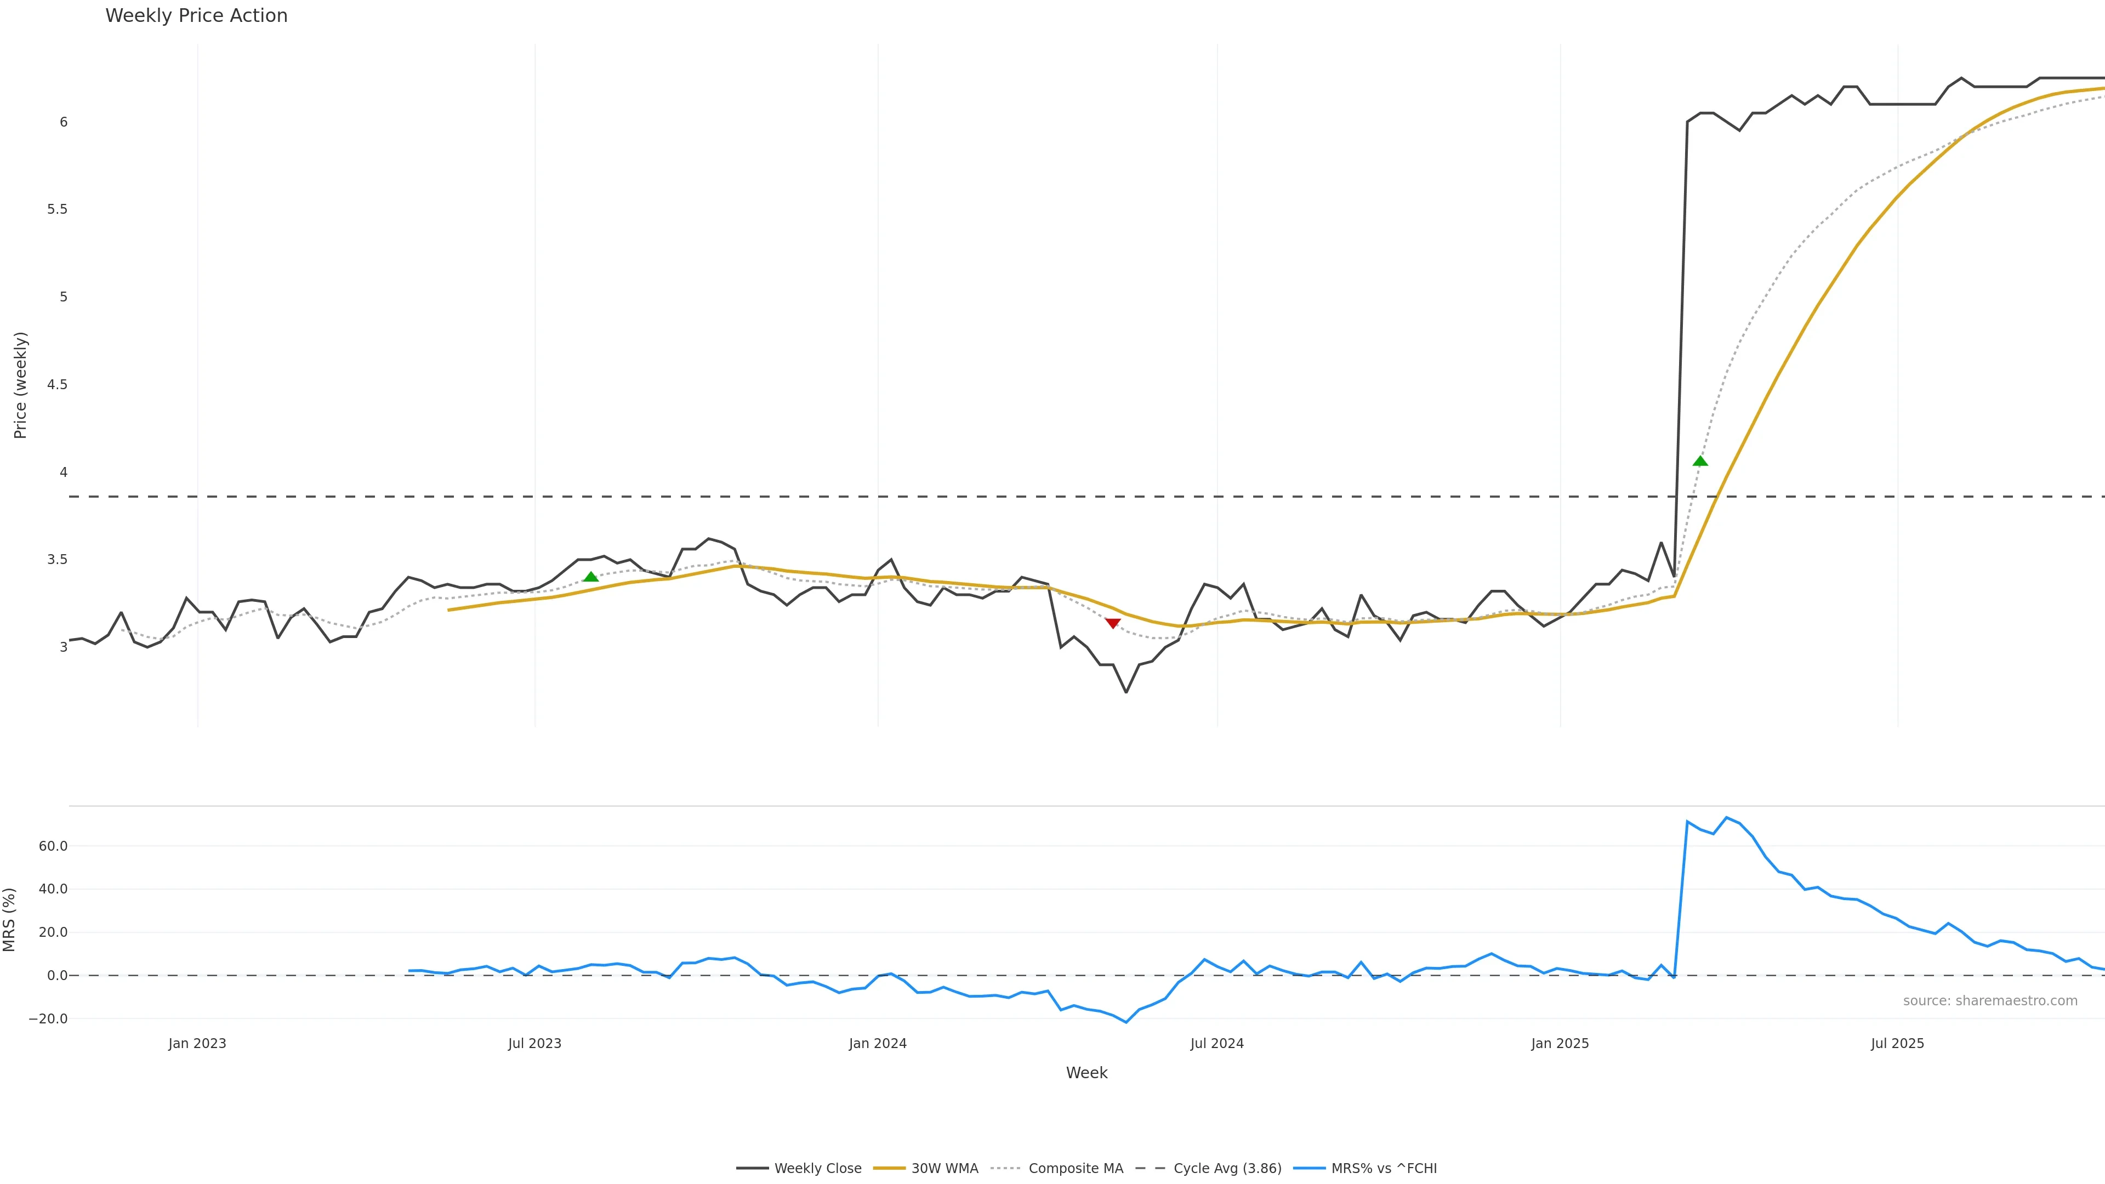This screenshot has height=1184, width=2105.
Task: Hide the 30W WMA series via its legend label
Action: coord(945,1169)
